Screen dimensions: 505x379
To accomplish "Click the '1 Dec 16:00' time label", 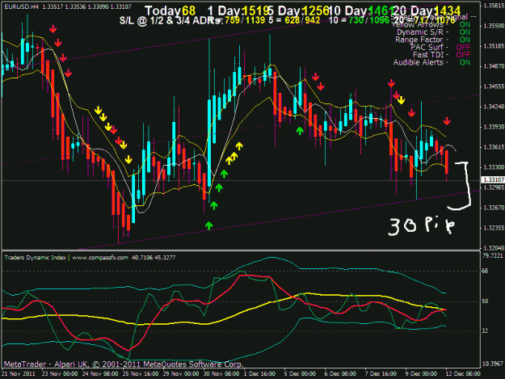I will [x=259, y=373].
